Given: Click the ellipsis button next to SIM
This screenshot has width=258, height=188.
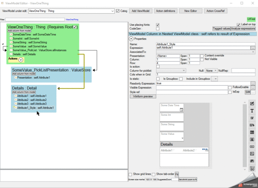Looking at the screenshot, I should (x=253, y=92).
